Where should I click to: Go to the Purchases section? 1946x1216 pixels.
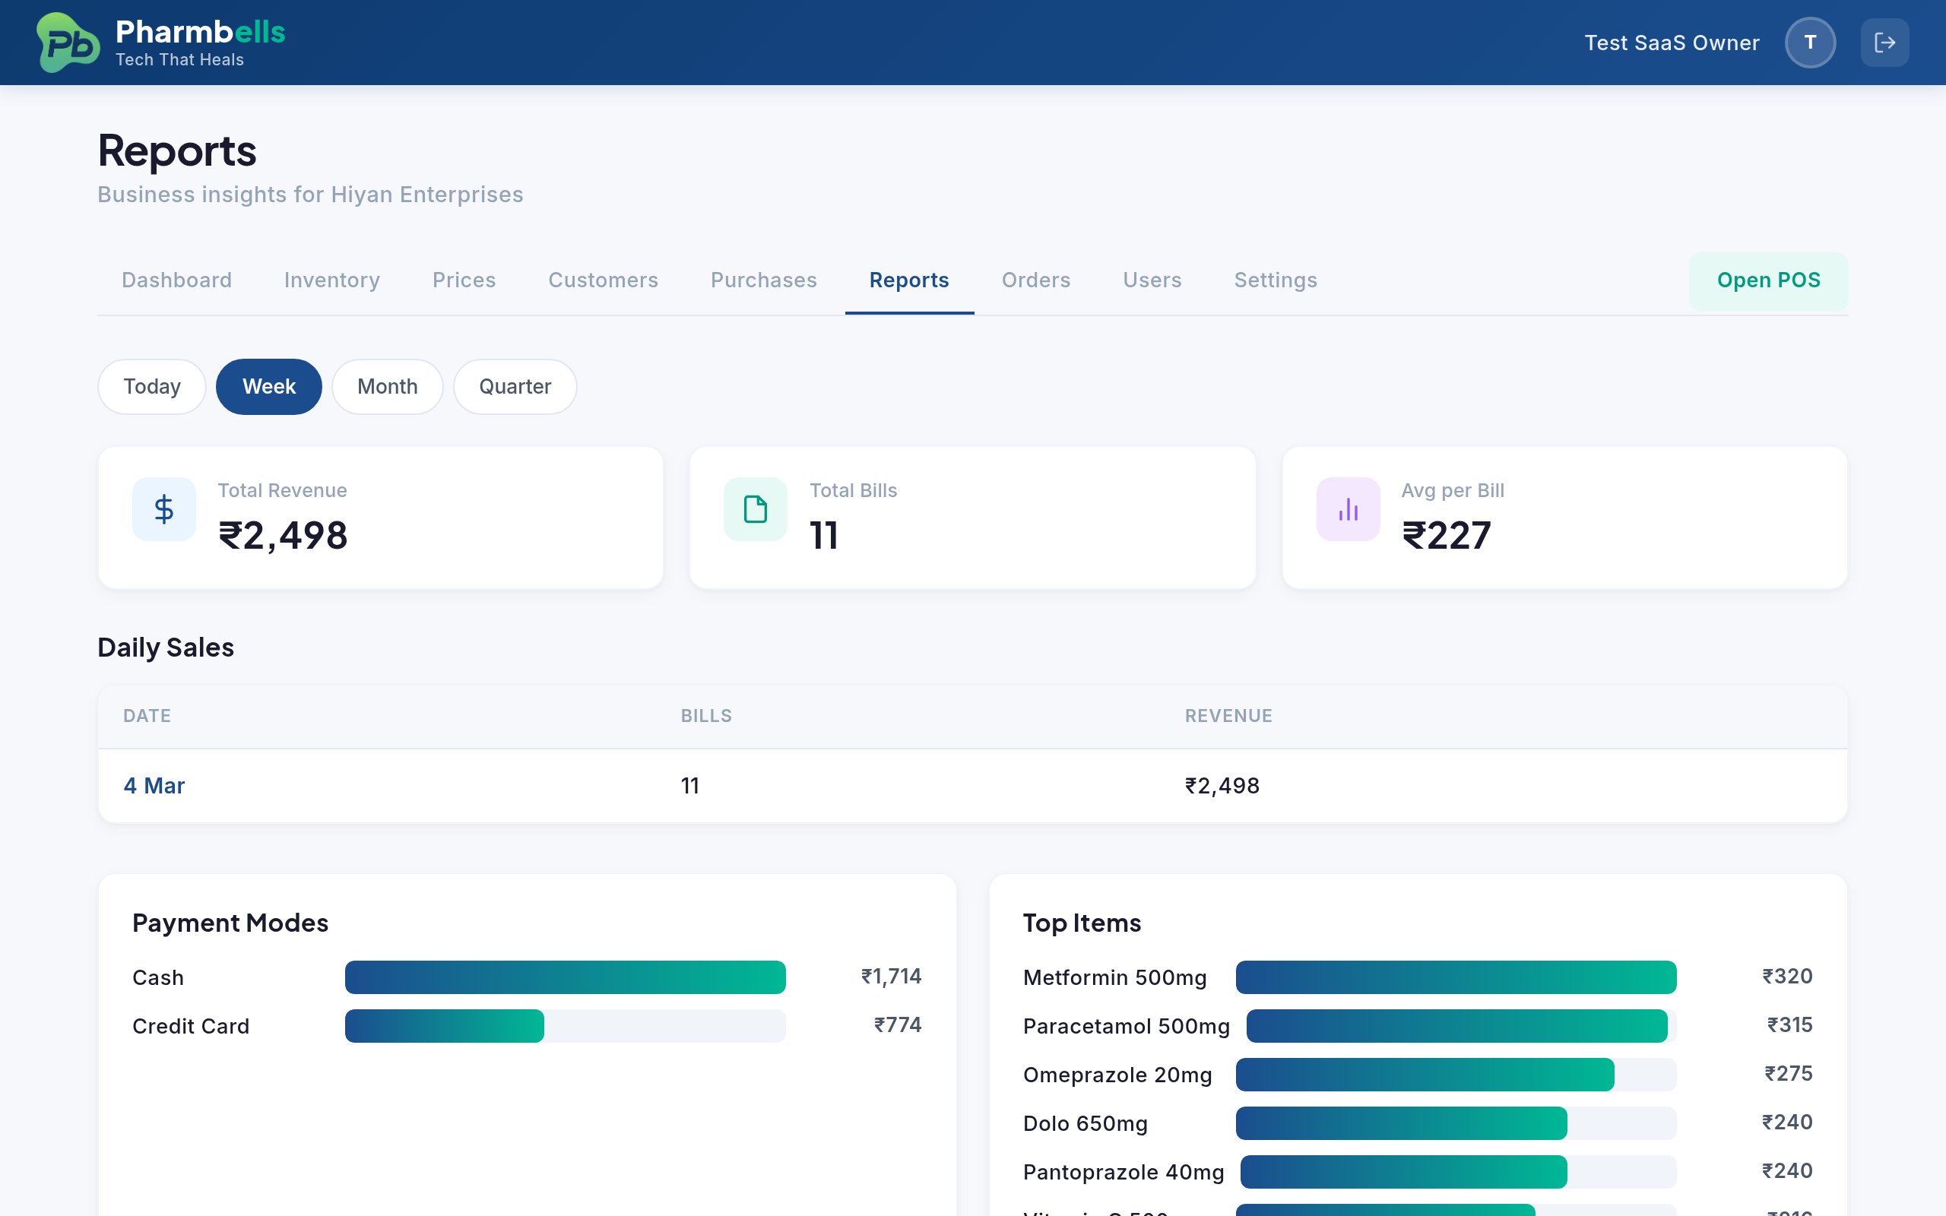point(763,280)
